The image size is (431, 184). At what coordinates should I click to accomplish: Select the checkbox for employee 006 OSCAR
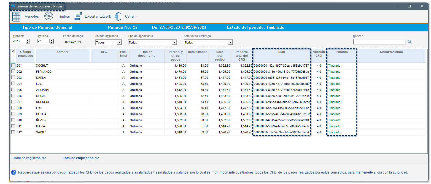(13, 96)
